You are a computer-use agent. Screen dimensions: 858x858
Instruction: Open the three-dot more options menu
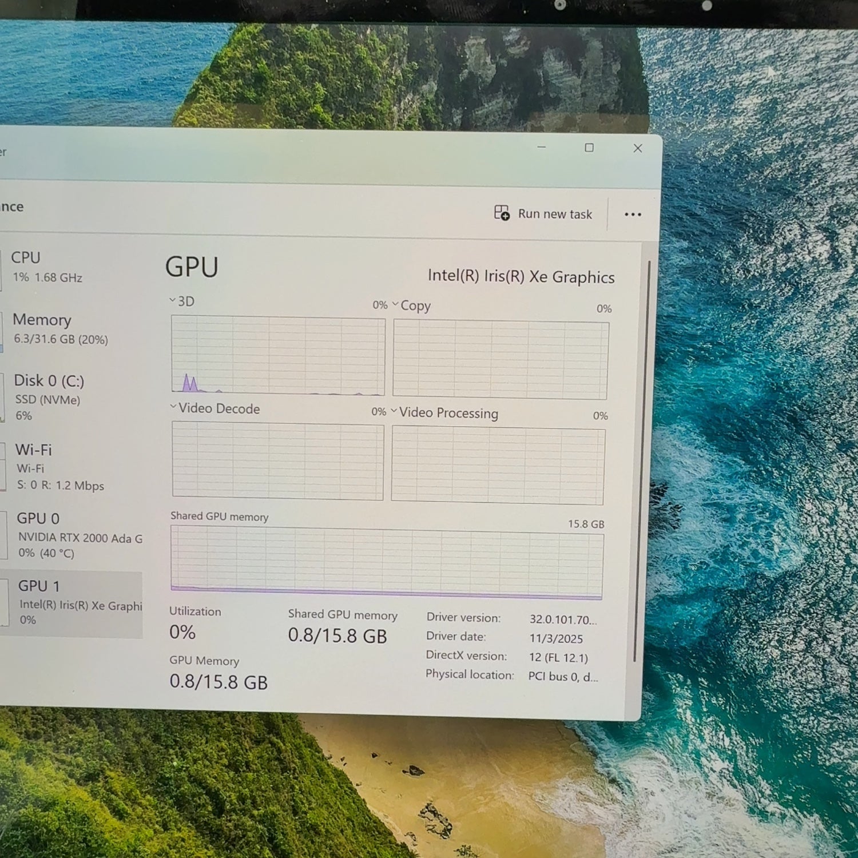tap(633, 214)
